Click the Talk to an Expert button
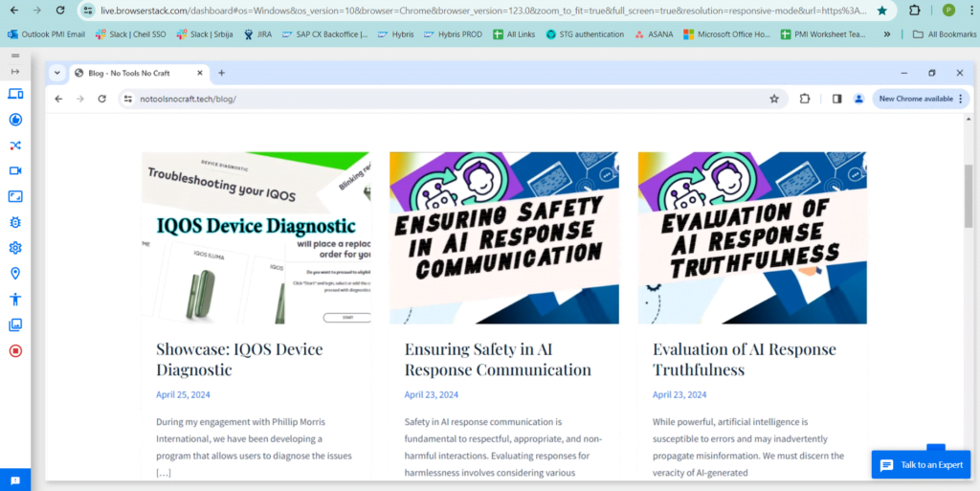The height and width of the screenshot is (491, 980). [922, 465]
